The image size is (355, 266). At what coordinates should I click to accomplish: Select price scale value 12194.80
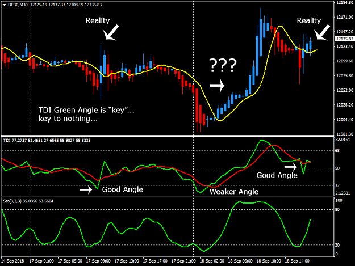[x=345, y=2]
